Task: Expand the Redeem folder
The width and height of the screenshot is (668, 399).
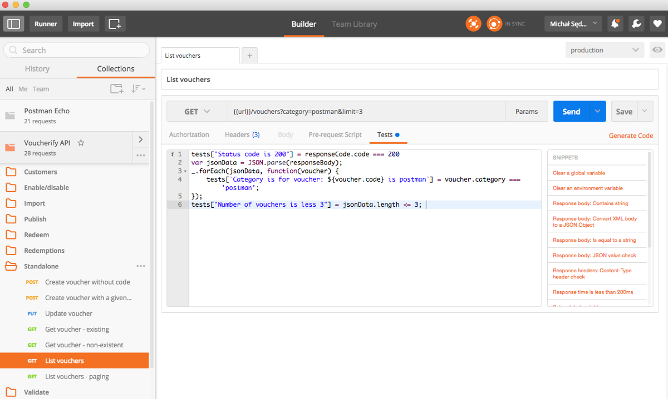Action: pyautogui.click(x=75, y=235)
